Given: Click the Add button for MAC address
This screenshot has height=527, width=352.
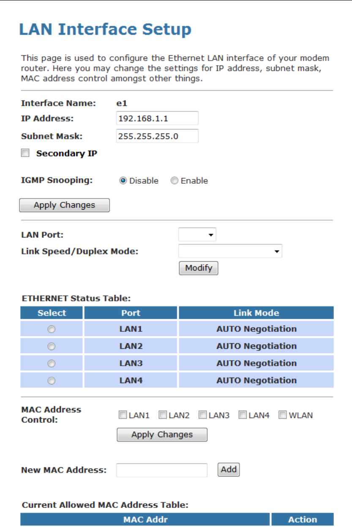Looking at the screenshot, I should point(229,469).
